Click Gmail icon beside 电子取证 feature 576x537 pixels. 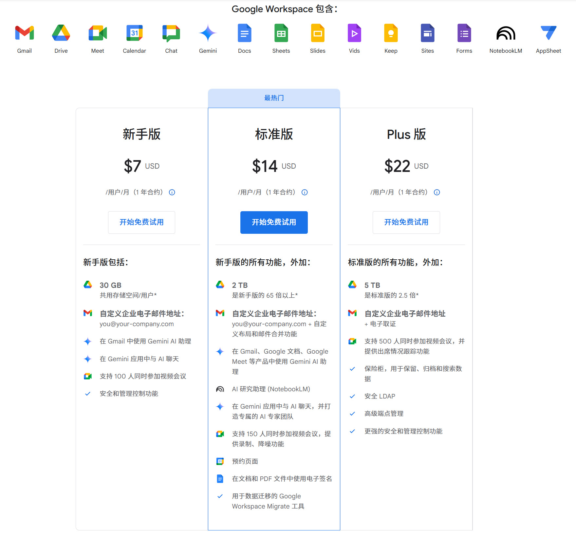click(352, 313)
